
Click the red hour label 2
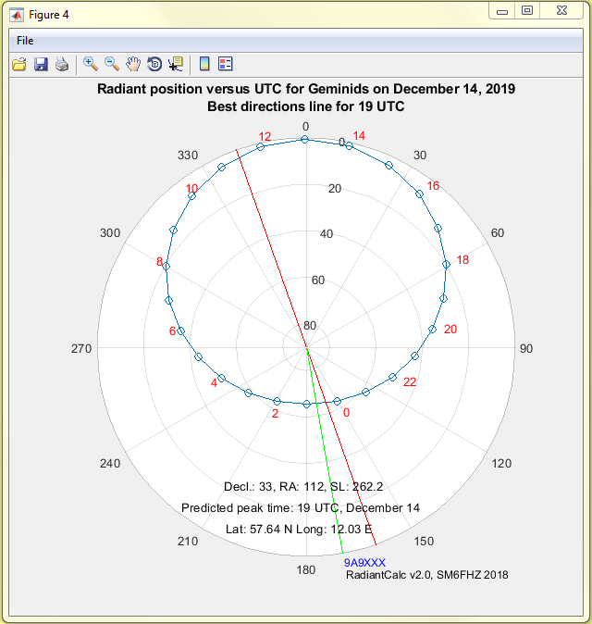point(275,414)
